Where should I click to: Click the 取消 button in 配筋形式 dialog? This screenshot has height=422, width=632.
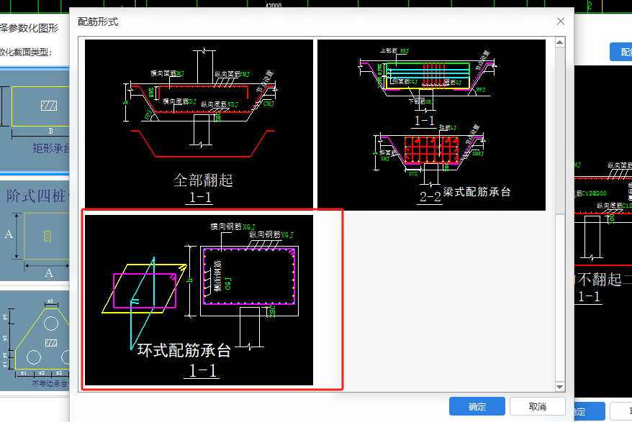click(537, 406)
